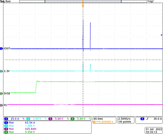The image size is (163, 134).
Task: Select the orange trigger position marker
Action: [83, 5]
